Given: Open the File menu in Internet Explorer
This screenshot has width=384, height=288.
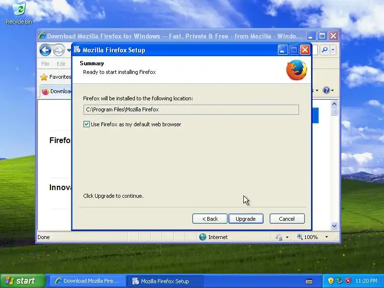Looking at the screenshot, I should coord(45,64).
